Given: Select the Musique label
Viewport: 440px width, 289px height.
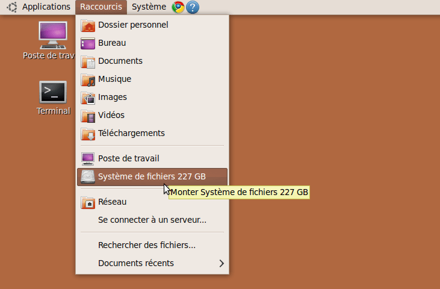Looking at the screenshot, I should coord(114,79).
